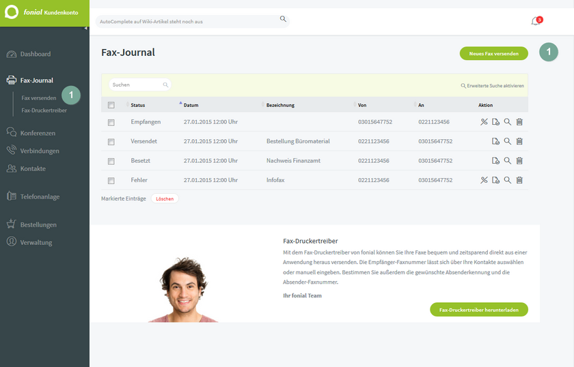574x367 pixels.
Task: Check the Empfangen row checkbox
Action: click(x=111, y=123)
